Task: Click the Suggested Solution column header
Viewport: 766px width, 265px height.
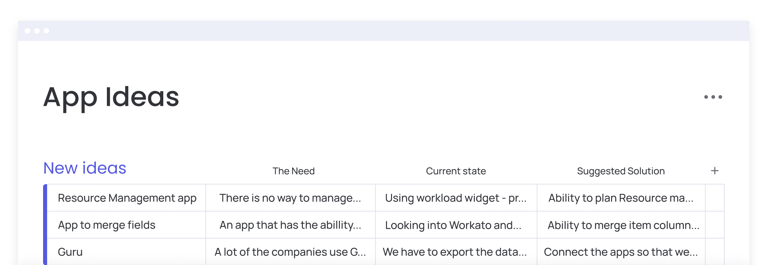Action: coord(621,171)
